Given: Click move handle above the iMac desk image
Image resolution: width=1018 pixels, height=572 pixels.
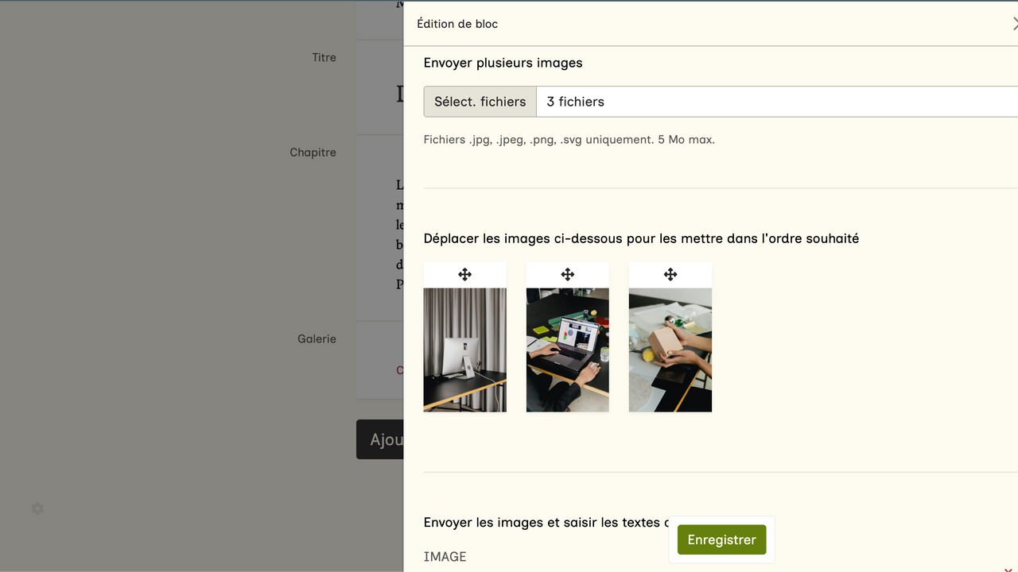Looking at the screenshot, I should click(x=464, y=274).
